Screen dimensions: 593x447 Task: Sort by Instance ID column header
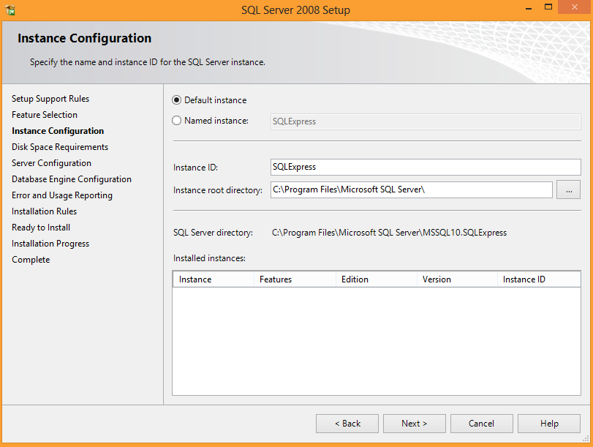click(x=539, y=279)
